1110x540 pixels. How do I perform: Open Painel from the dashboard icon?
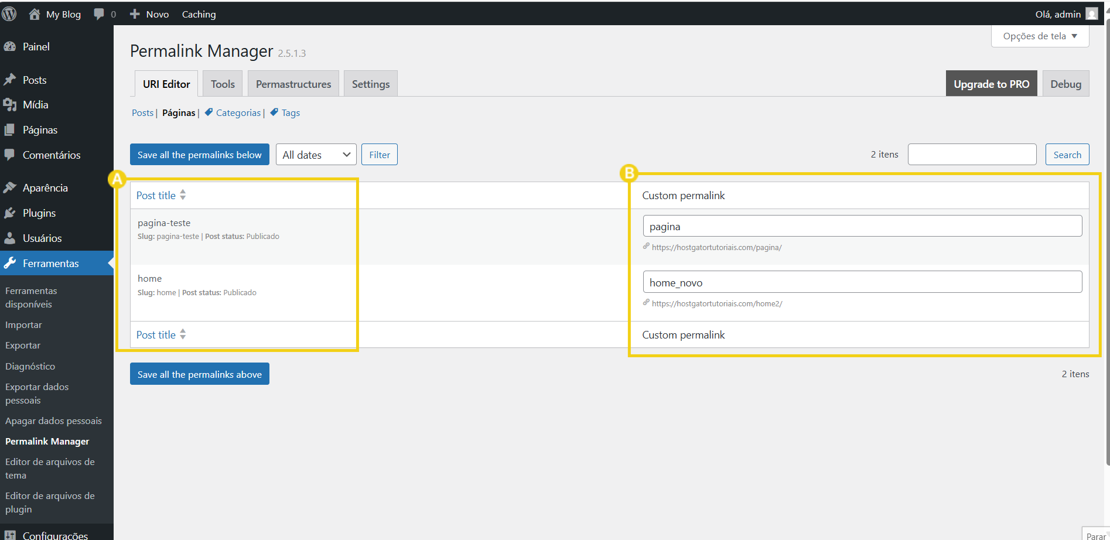(10, 47)
